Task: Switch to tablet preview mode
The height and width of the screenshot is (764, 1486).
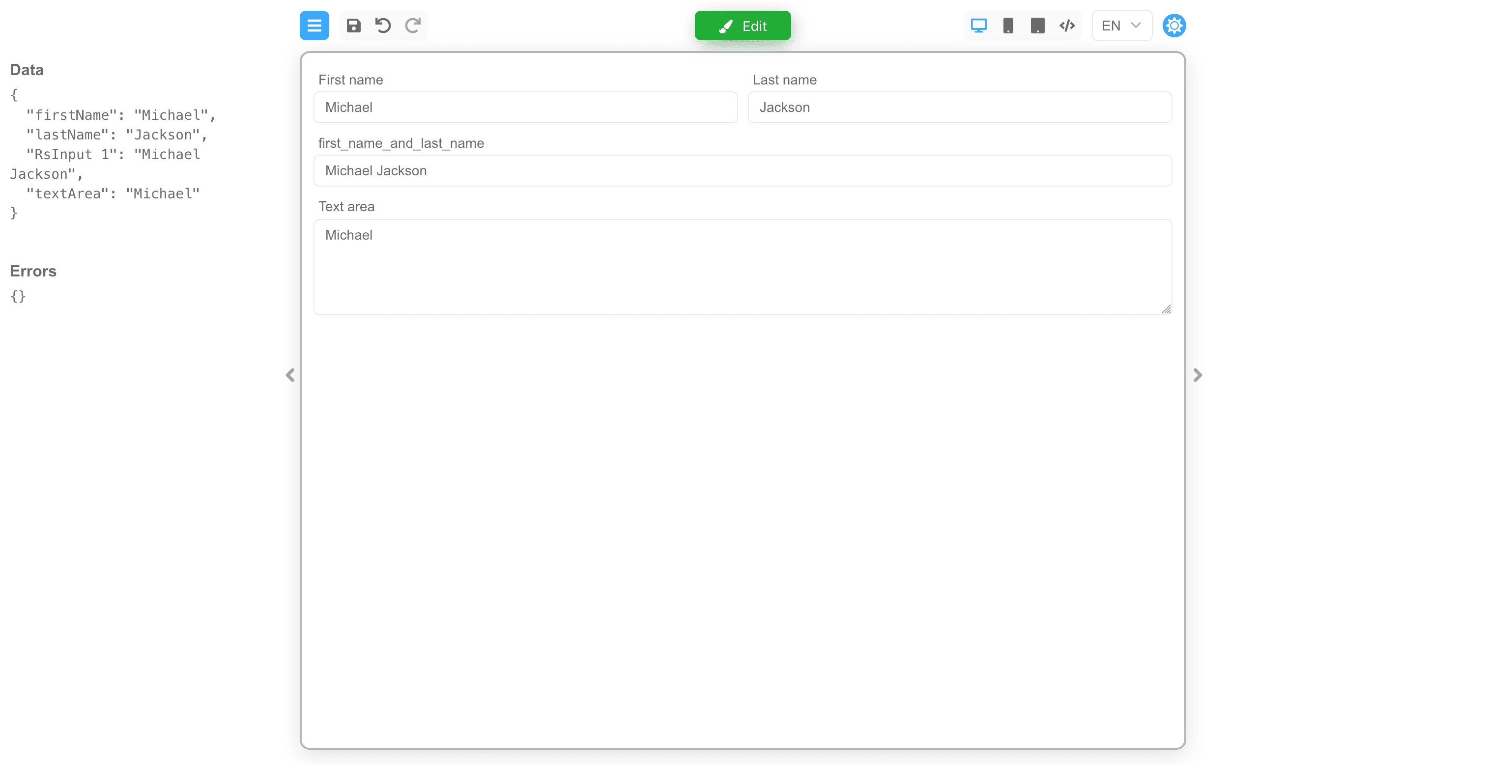Action: coord(1037,26)
